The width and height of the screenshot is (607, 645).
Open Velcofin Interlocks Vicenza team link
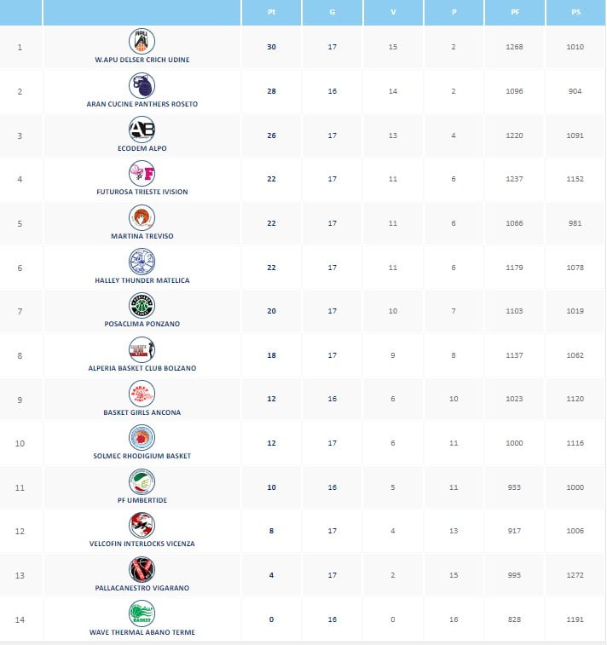point(142,544)
